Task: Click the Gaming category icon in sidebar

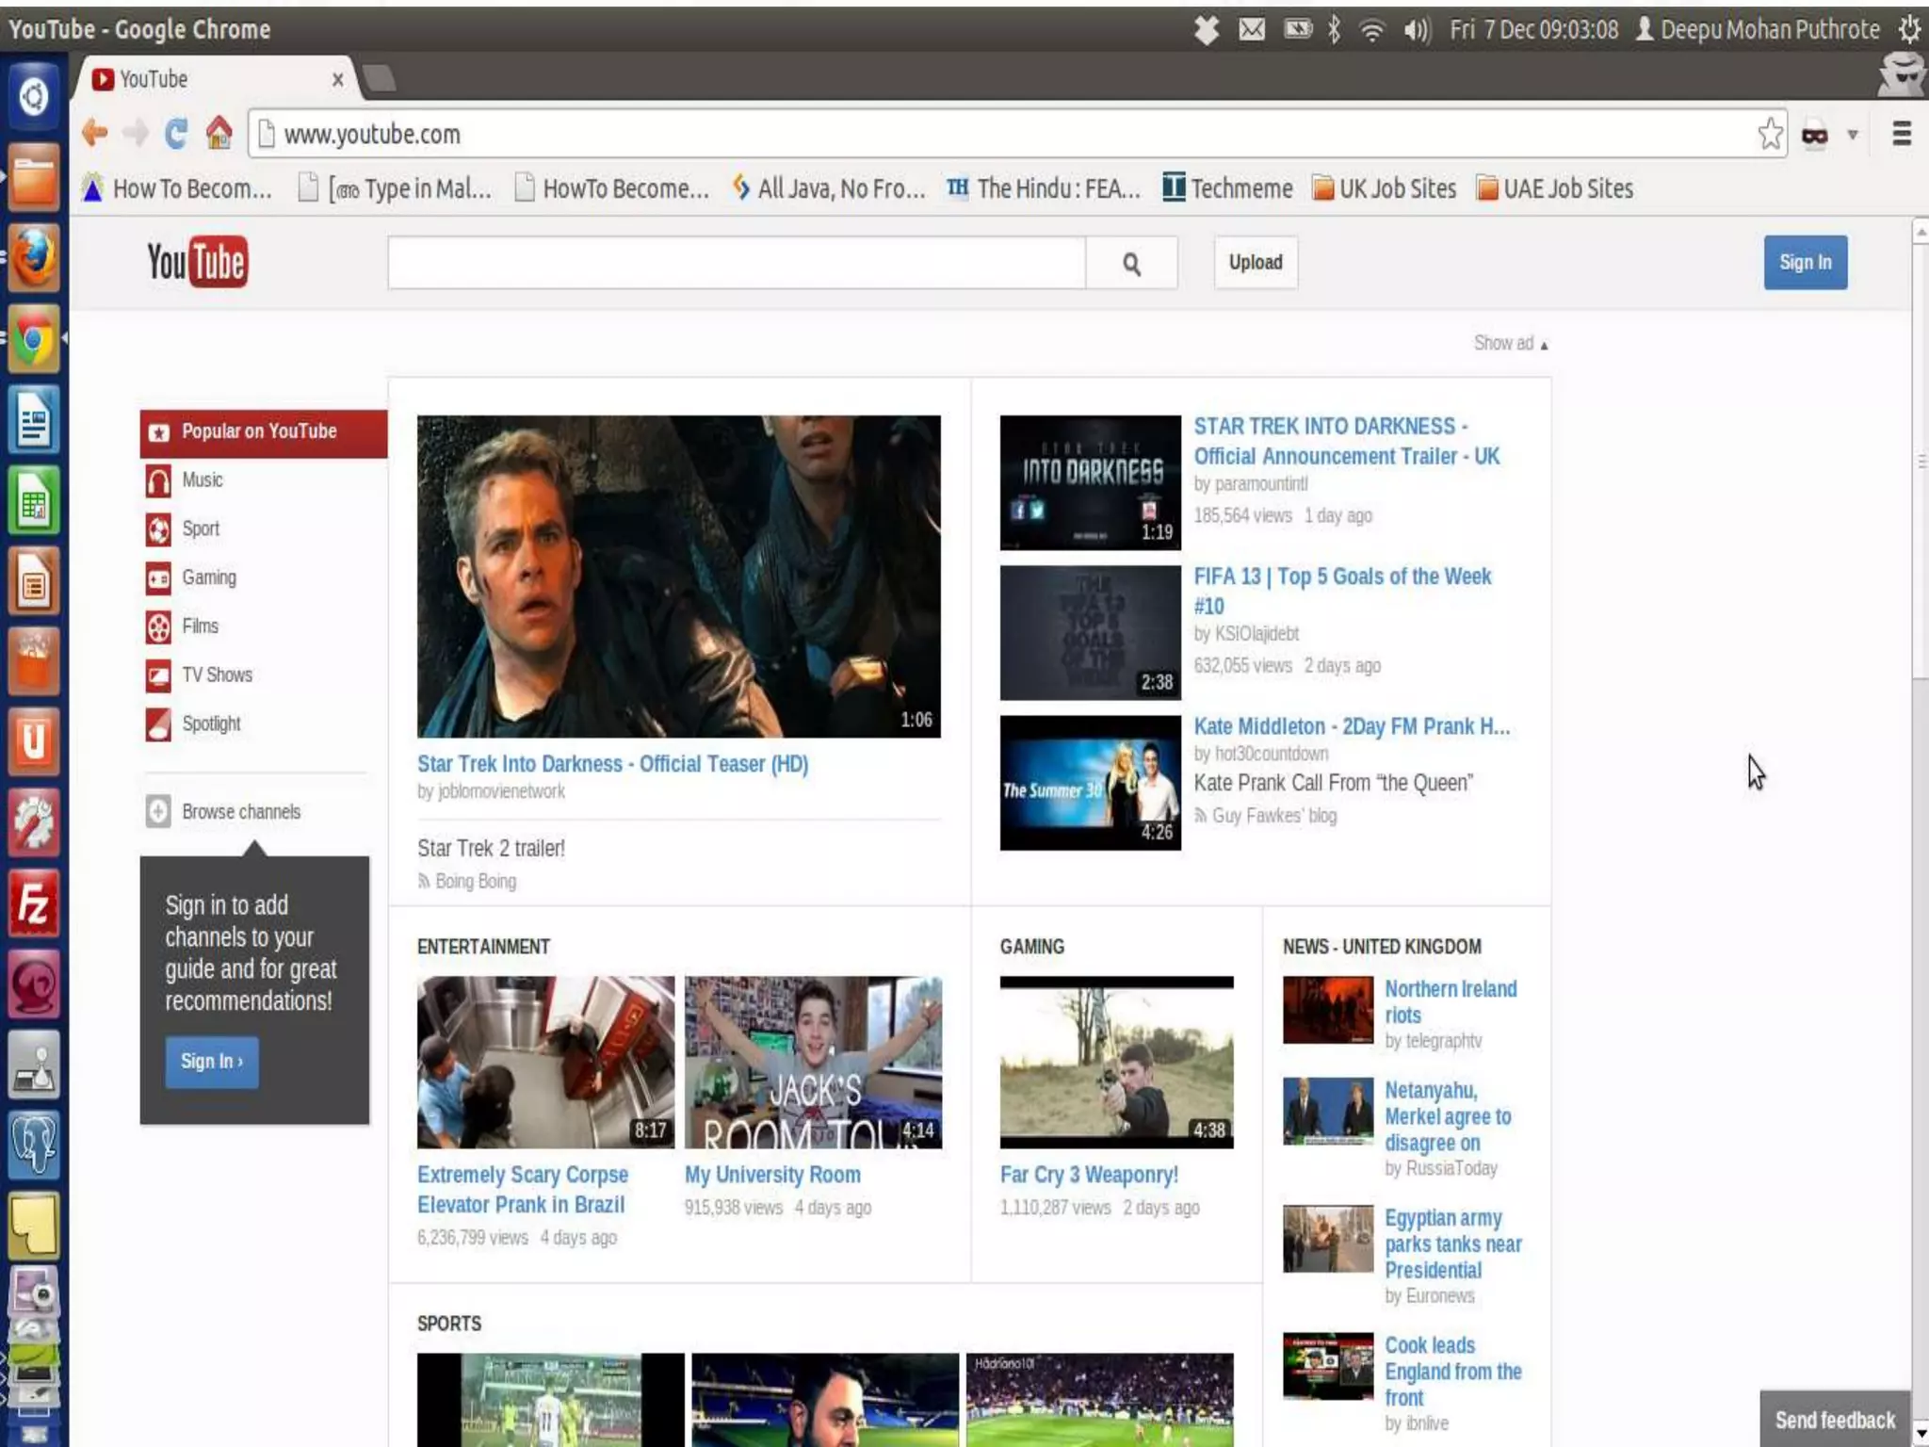Action: [x=158, y=577]
